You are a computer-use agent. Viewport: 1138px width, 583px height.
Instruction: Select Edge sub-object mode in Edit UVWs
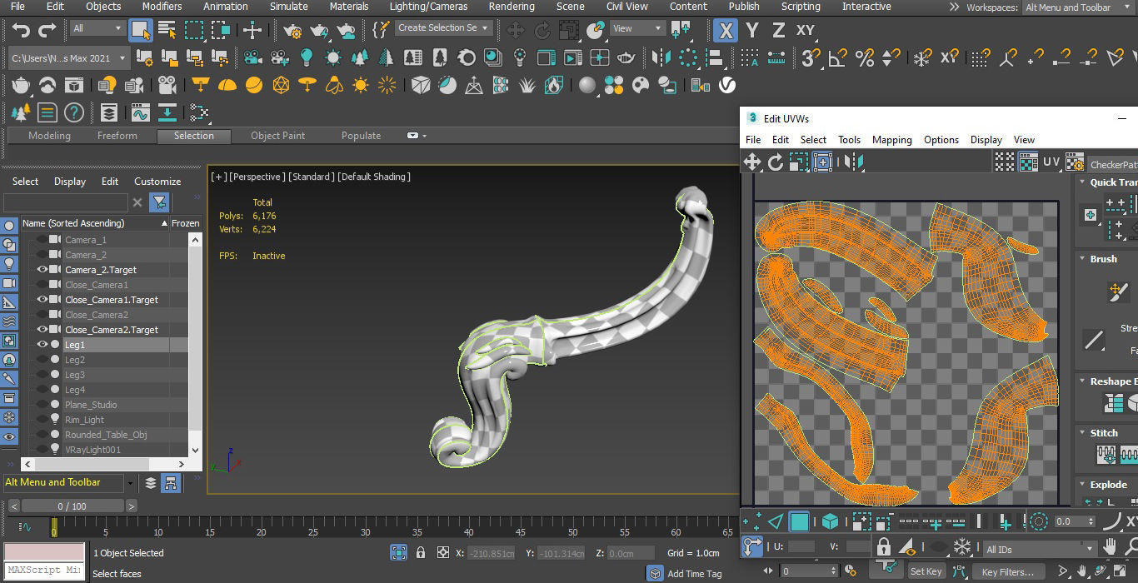(776, 521)
